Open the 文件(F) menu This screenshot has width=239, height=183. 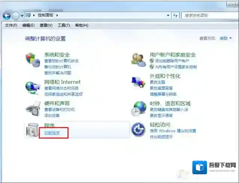(x=11, y=25)
